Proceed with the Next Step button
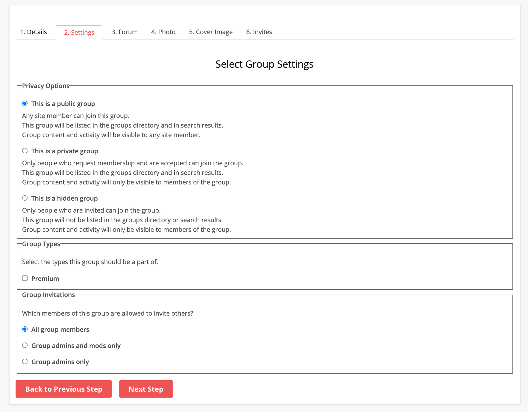528x412 pixels. point(146,389)
